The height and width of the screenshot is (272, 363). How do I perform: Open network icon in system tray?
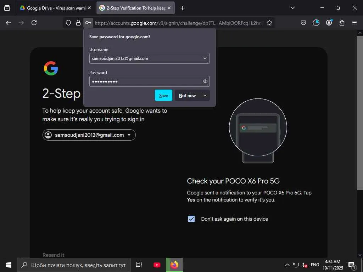(296, 265)
